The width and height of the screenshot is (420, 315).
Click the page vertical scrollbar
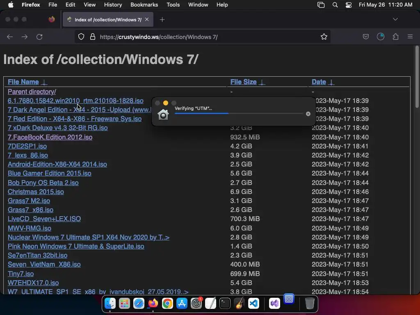coord(417,78)
